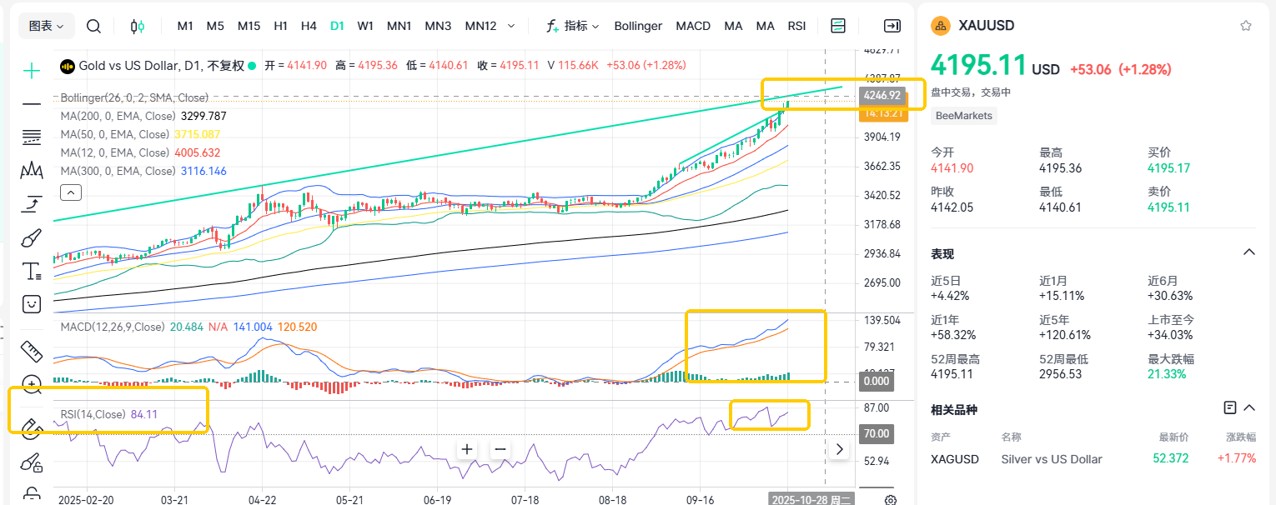Open chart settings gear icon
The image size is (1276, 505).
[x=891, y=500]
